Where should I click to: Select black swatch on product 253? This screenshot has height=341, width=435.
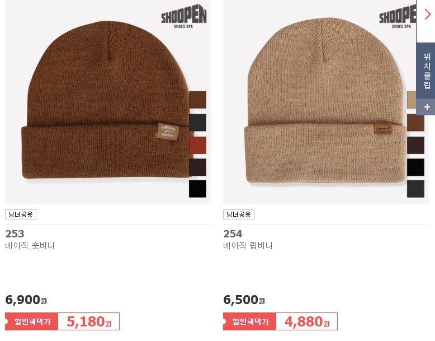197,189
